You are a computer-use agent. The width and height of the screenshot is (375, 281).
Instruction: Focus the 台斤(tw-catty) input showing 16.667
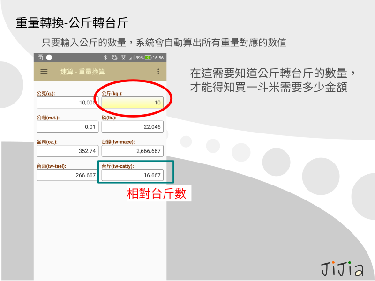pos(133,175)
